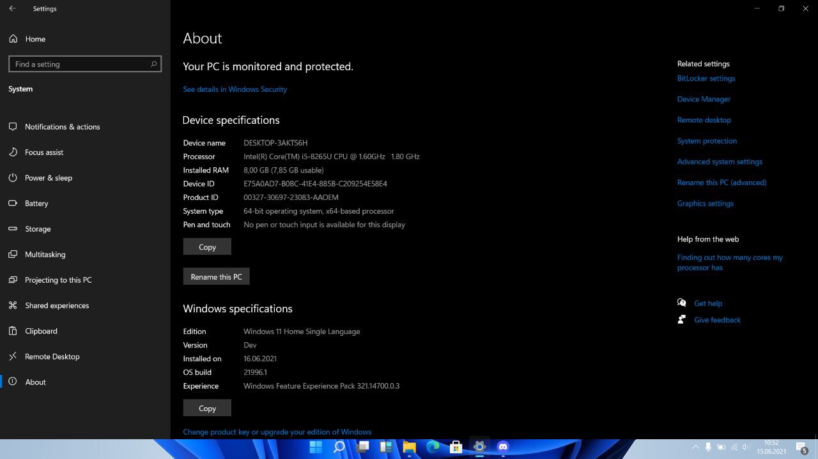Click the volume speaker tray icon
The height and width of the screenshot is (459, 818).
[745, 447]
